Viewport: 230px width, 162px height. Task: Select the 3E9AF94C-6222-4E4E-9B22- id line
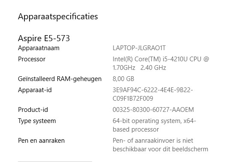pyautogui.click(x=153, y=90)
